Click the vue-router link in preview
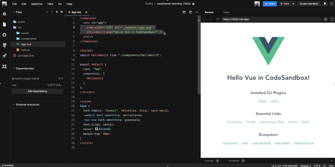The width and height of the screenshot is (335, 167). 230,143
